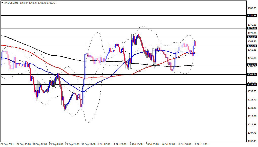
Task: Select the 1773.97 horizontal level label
Action: click(x=252, y=28)
